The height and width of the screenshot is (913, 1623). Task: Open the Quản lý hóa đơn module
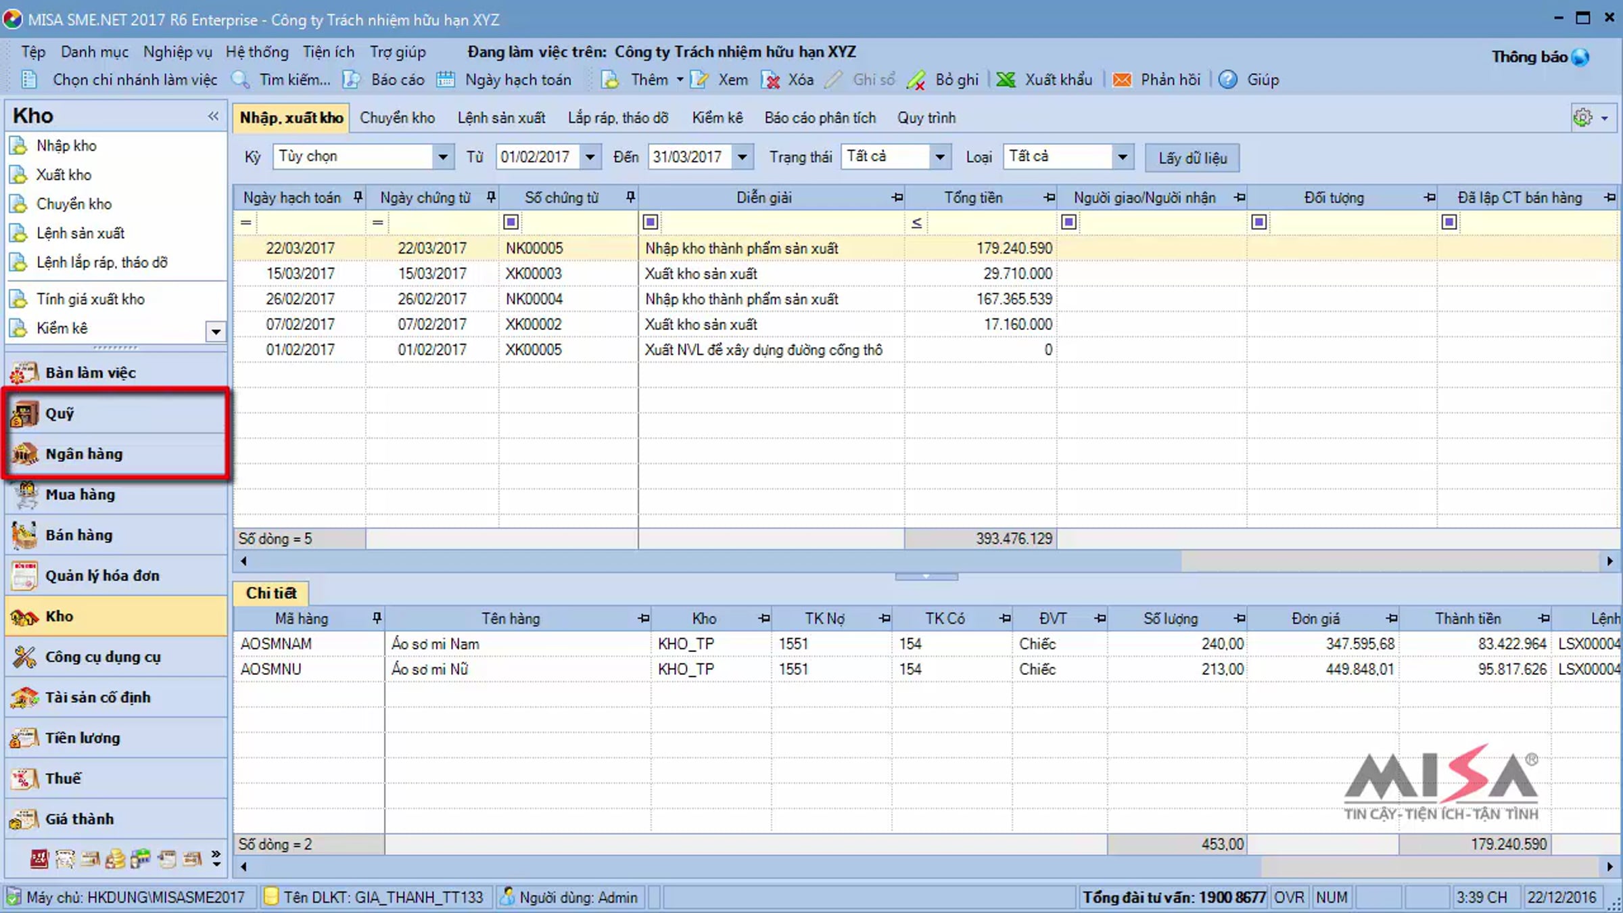[116, 576]
